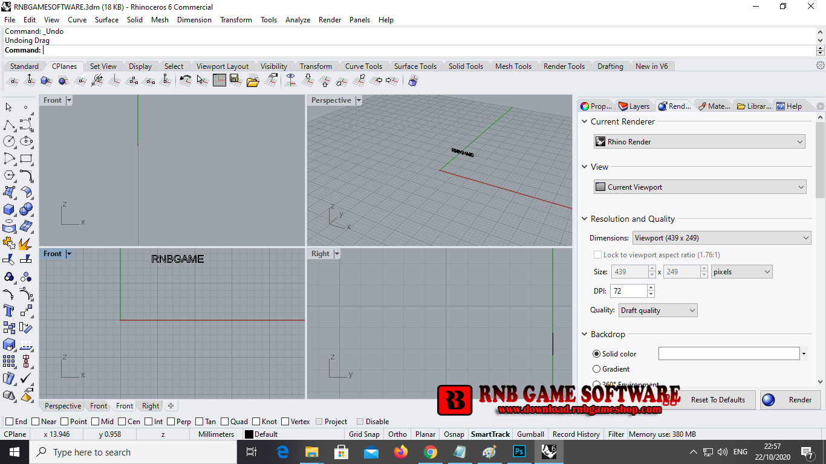Click the Set CPlane origin icon

[x=12, y=80]
